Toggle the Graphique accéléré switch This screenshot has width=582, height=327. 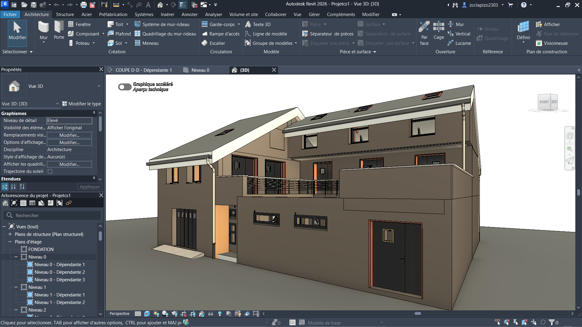(x=125, y=87)
